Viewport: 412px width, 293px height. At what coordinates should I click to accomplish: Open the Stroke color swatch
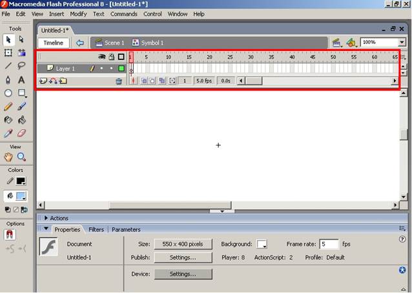pos(21,181)
